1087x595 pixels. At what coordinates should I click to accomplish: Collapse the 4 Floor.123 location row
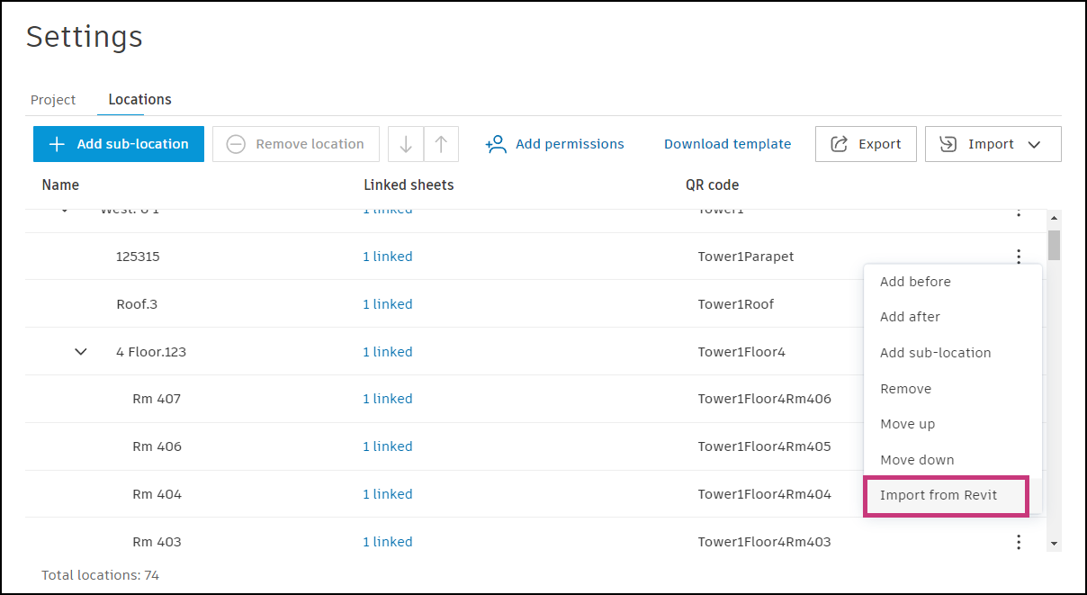[x=80, y=351]
